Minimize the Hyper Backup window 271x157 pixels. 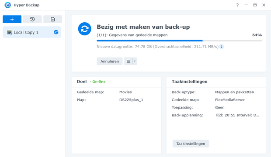(x=246, y=5)
